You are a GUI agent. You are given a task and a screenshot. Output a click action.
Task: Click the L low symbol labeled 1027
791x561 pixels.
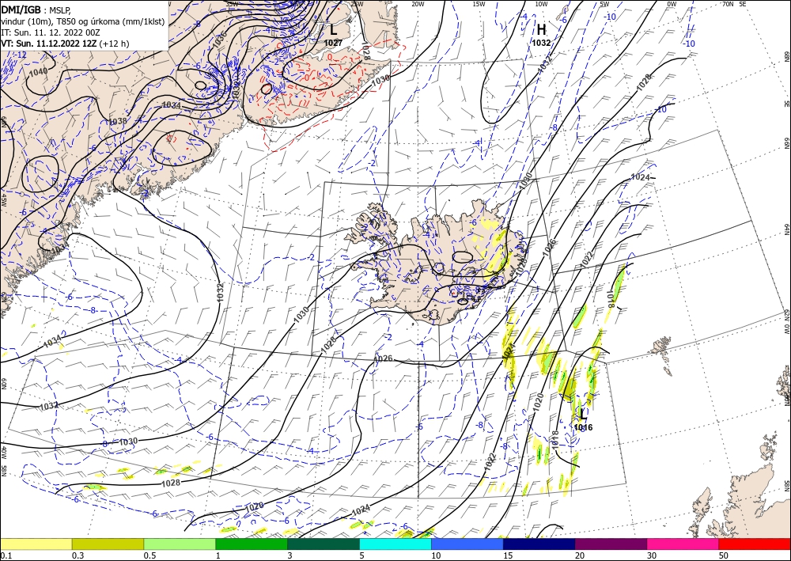[x=333, y=30]
